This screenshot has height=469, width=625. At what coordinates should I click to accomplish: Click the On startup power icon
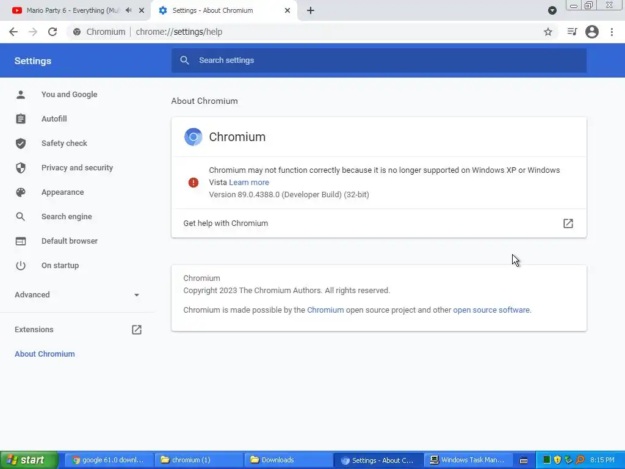coord(21,266)
